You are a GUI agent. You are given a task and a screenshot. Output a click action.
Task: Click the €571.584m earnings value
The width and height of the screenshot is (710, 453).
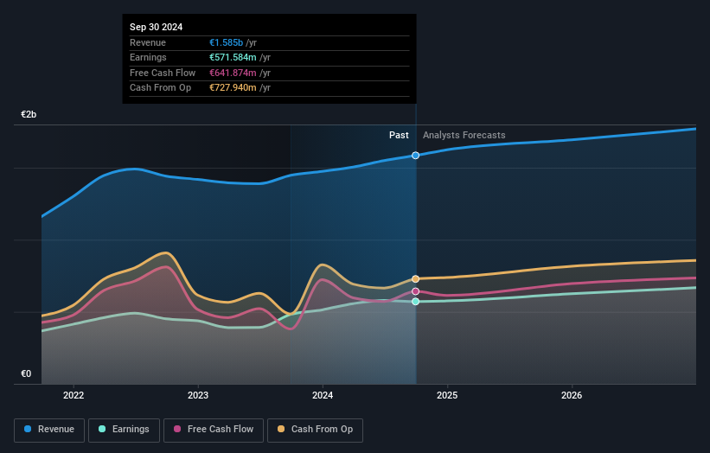[x=233, y=57]
